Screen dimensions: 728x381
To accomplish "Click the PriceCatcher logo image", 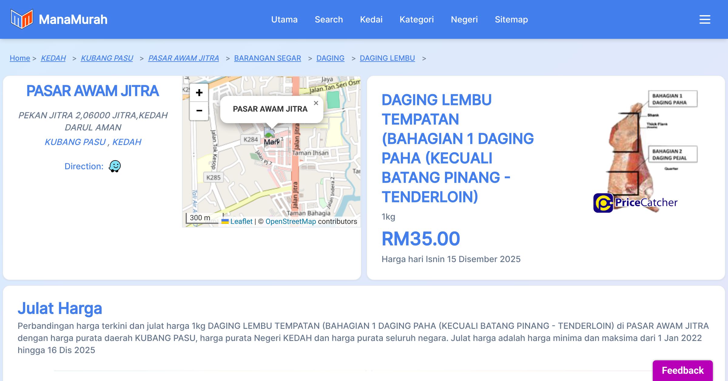I will click(635, 203).
